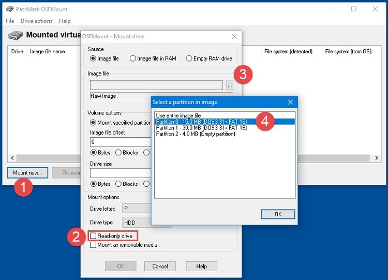The image size is (388, 280).
Task: Click the Dismount button in main window
Action: 67,173
